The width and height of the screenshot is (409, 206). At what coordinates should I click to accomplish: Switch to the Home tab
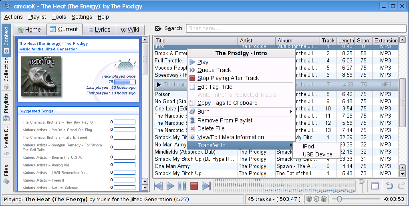30,30
